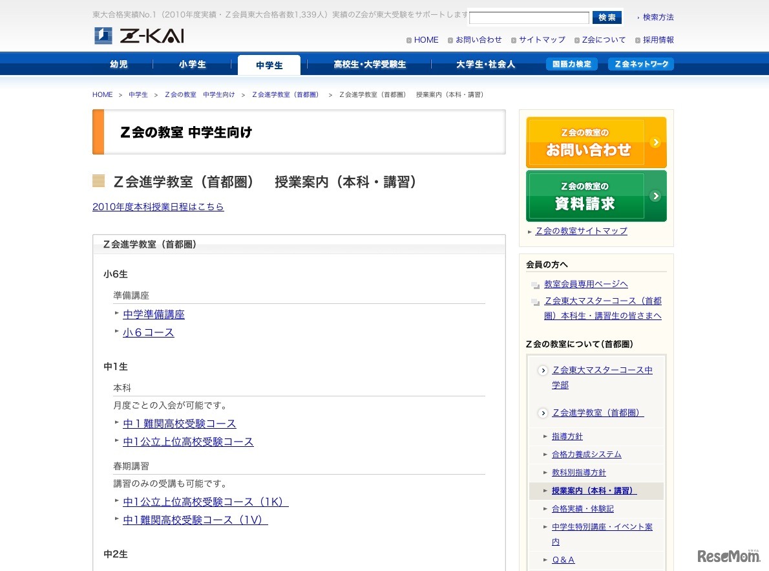
Task: Open HOME from the top navigation
Action: pos(426,39)
